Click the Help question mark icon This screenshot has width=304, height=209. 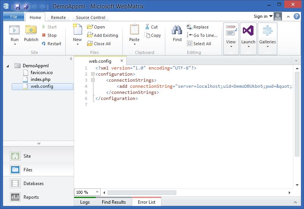click(x=297, y=16)
